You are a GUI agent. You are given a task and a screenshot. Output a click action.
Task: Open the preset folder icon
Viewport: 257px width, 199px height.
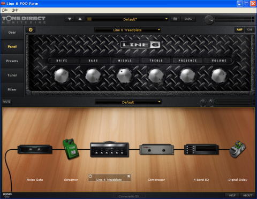(175, 19)
